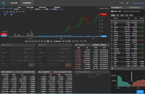Collapse the market list with triangle arrow
Image resolution: width=145 pixels, height=94 pixels.
pyautogui.click(x=112, y=68)
